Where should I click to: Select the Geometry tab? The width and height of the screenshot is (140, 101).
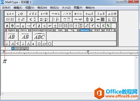(85, 30)
